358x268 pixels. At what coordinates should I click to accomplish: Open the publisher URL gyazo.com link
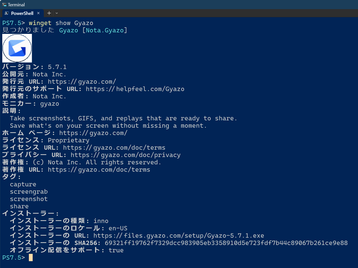coord(82,82)
